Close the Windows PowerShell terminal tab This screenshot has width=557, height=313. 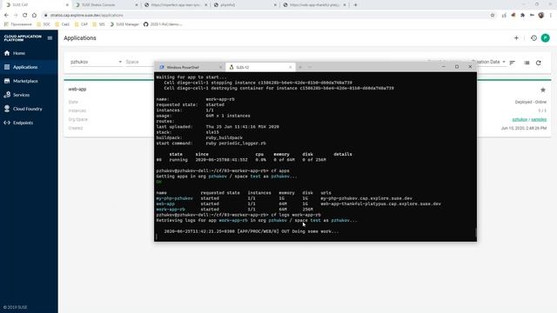pos(220,67)
